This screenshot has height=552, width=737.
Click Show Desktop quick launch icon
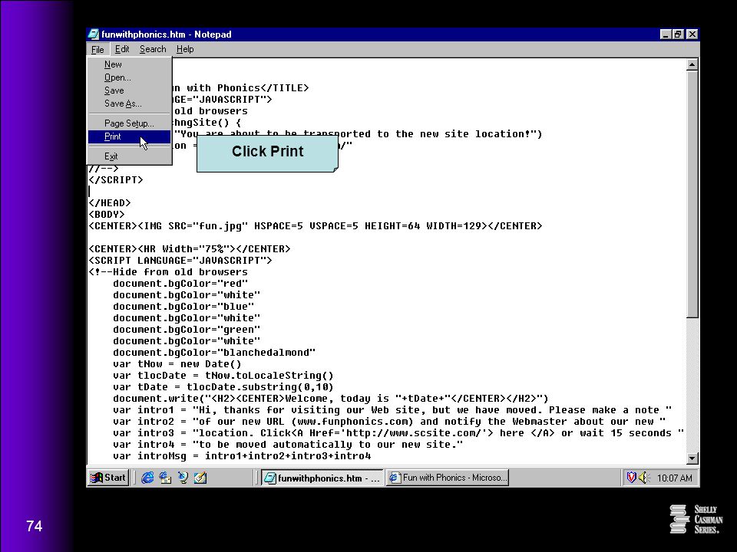[183, 478]
